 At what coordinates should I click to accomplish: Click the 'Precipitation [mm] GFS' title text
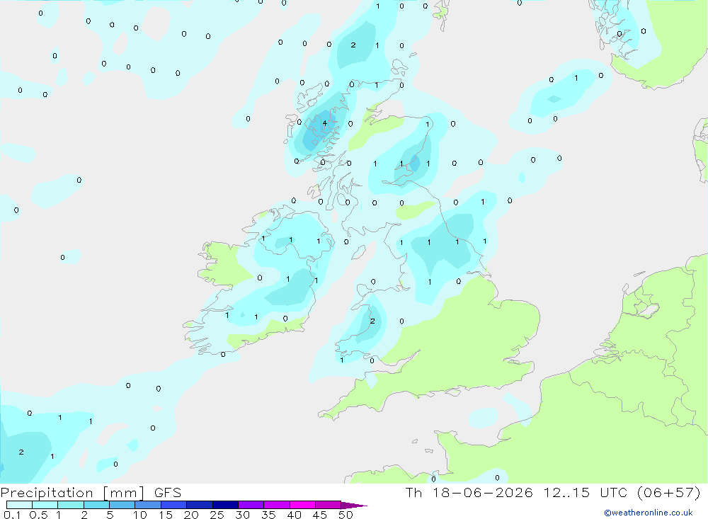click(x=91, y=492)
